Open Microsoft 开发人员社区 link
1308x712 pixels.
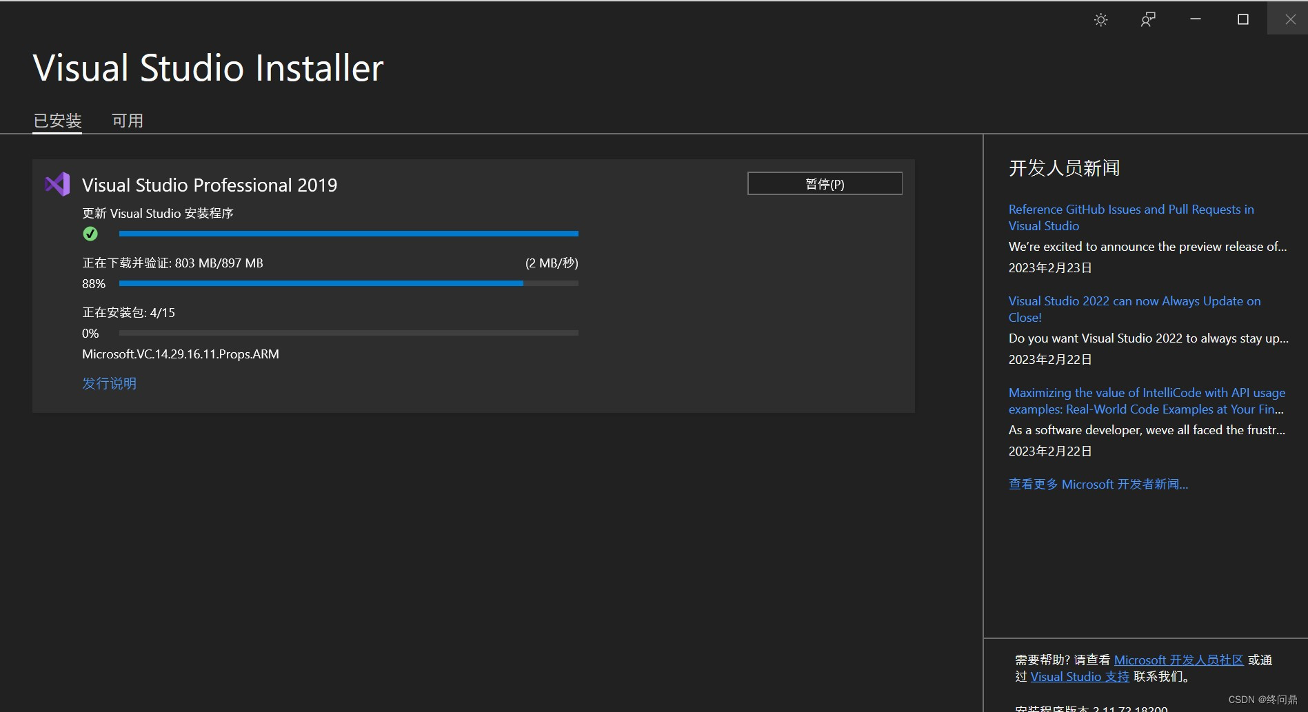tap(1178, 660)
